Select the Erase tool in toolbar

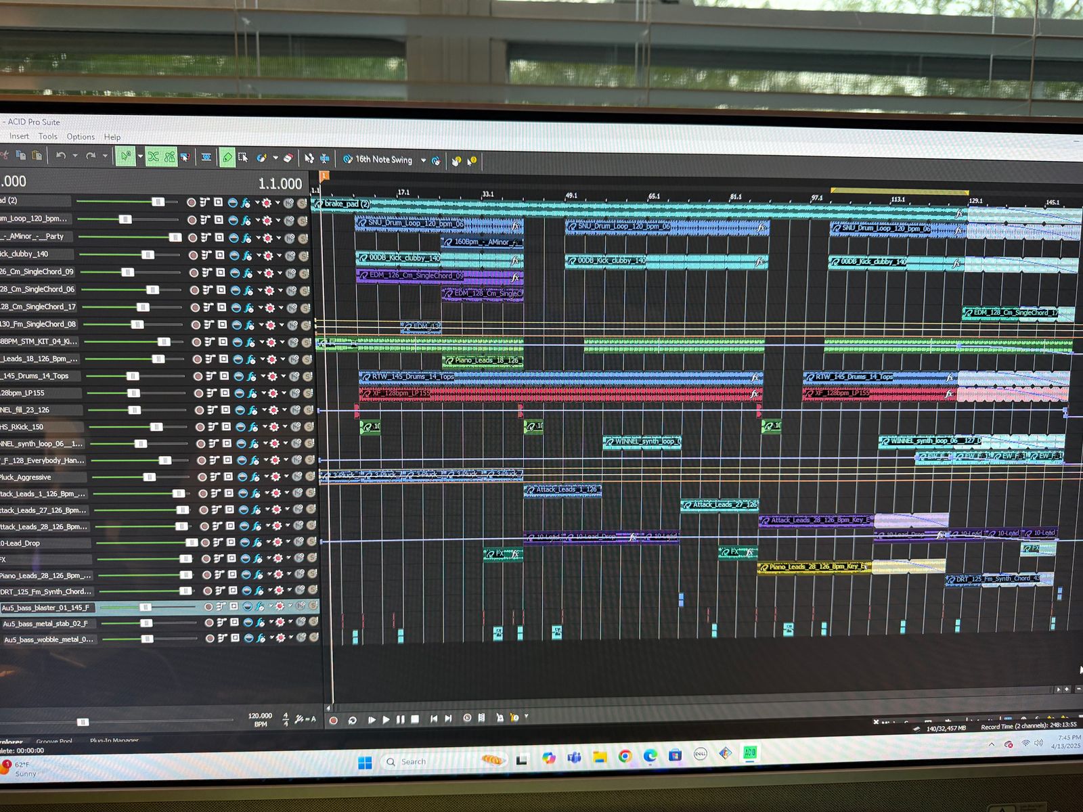(x=288, y=158)
